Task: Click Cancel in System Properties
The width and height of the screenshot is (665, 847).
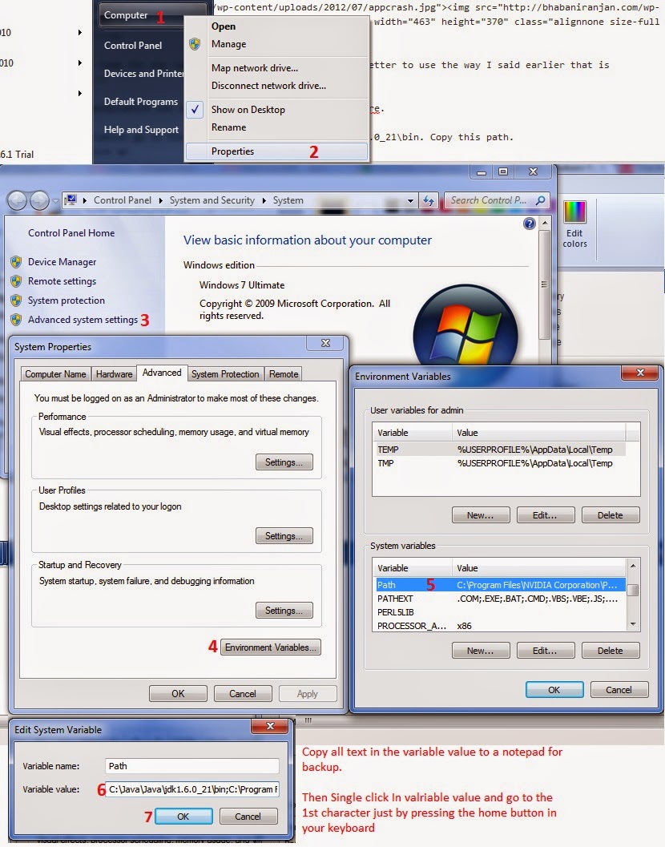Action: coord(243,694)
